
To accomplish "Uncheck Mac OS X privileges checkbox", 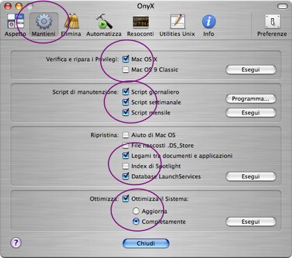I will click(x=126, y=59).
